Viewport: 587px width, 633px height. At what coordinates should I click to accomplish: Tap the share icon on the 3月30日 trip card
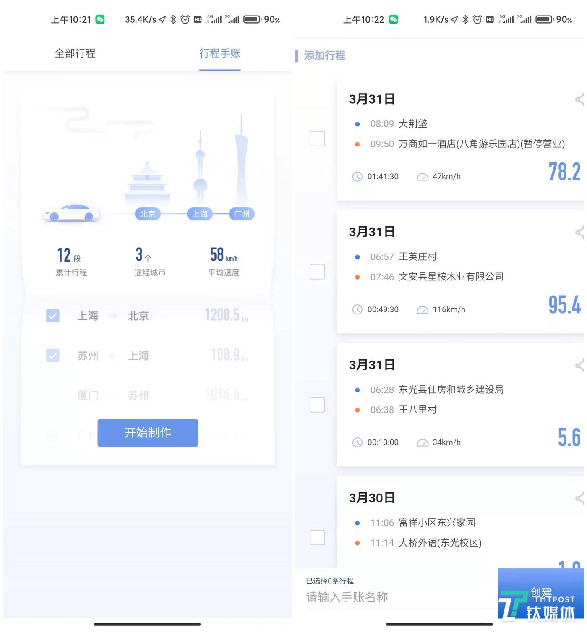click(x=580, y=499)
